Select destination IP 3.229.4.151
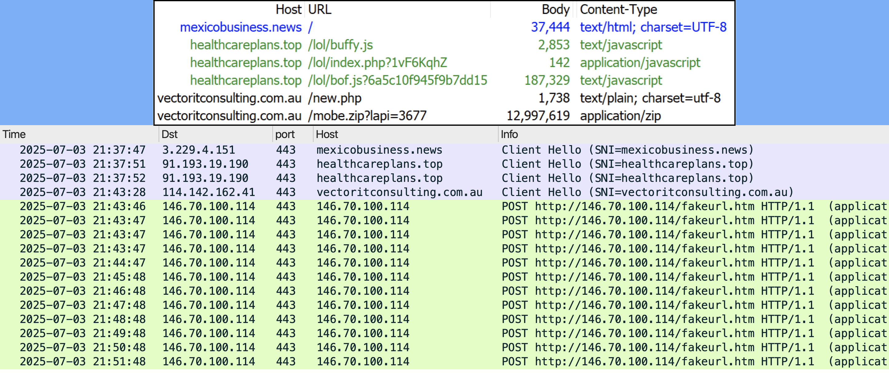The image size is (889, 392). click(x=199, y=150)
